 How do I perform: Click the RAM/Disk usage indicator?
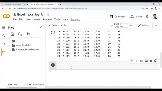[x=119, y=26]
